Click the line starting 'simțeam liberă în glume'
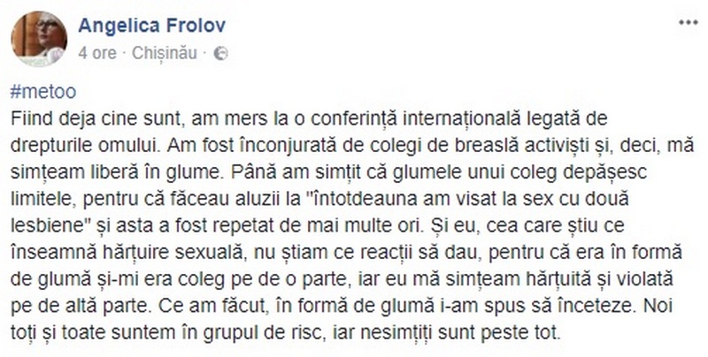 [x=328, y=172]
